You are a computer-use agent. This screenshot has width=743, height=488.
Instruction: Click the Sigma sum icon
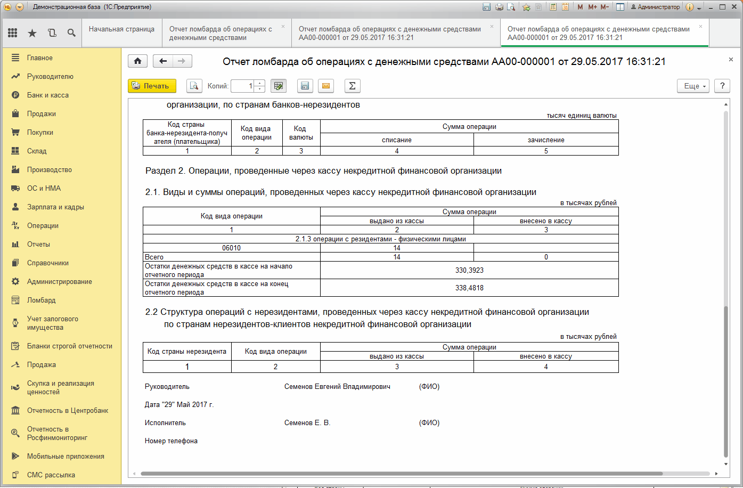tap(352, 86)
